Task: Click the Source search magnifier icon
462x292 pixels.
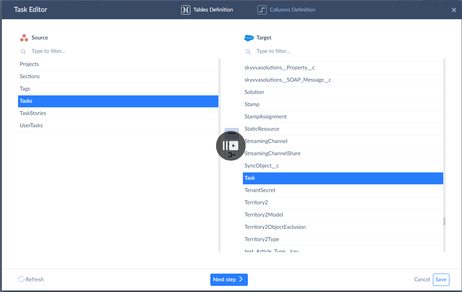Action: (x=23, y=51)
